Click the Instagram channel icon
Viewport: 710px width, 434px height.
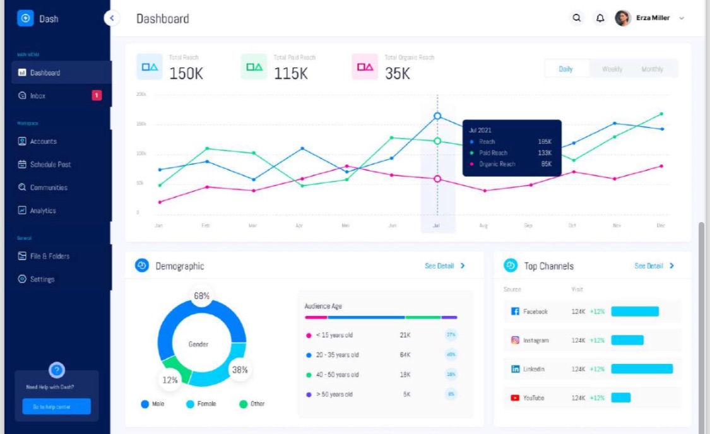pos(515,340)
